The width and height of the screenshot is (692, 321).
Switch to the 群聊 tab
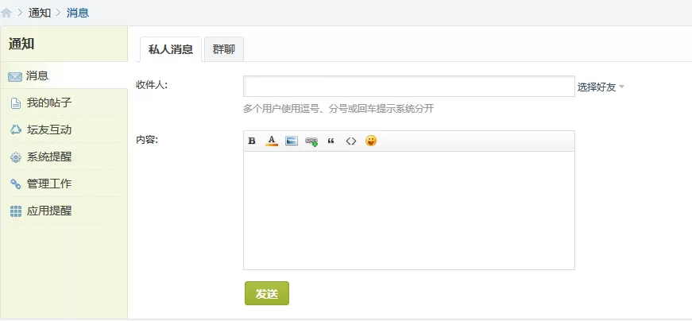224,49
